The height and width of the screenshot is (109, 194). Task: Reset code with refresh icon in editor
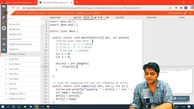102,18
